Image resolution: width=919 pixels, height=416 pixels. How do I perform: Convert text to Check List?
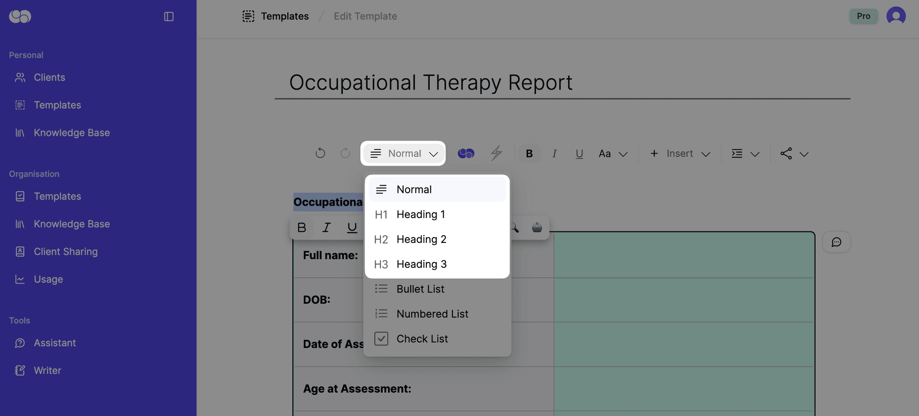pyautogui.click(x=437, y=339)
